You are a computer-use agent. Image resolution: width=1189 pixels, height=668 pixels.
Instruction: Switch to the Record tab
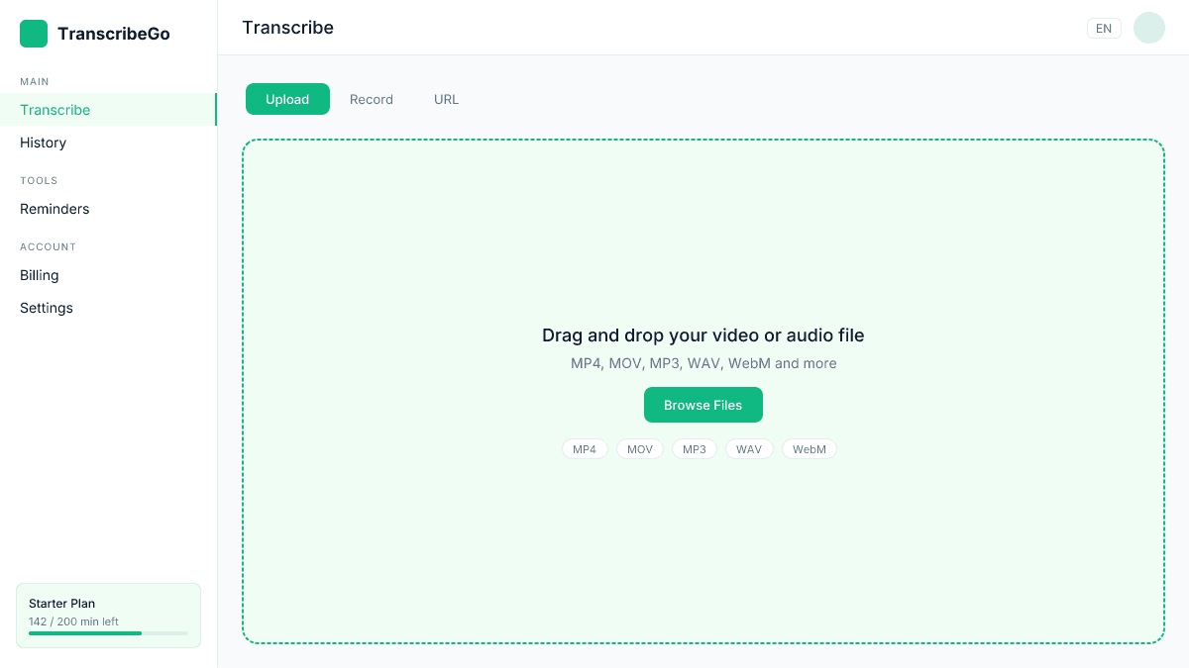(x=371, y=99)
